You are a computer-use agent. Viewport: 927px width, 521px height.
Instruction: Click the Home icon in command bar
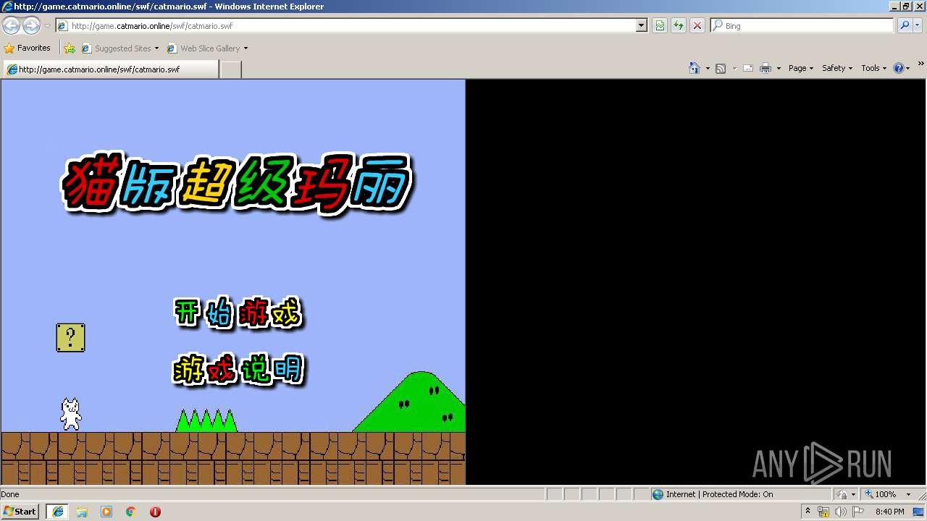pos(694,68)
